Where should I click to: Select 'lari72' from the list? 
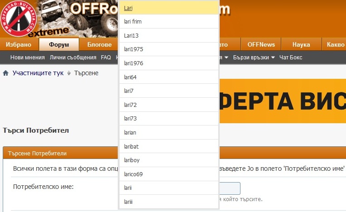pyautogui.click(x=169, y=105)
